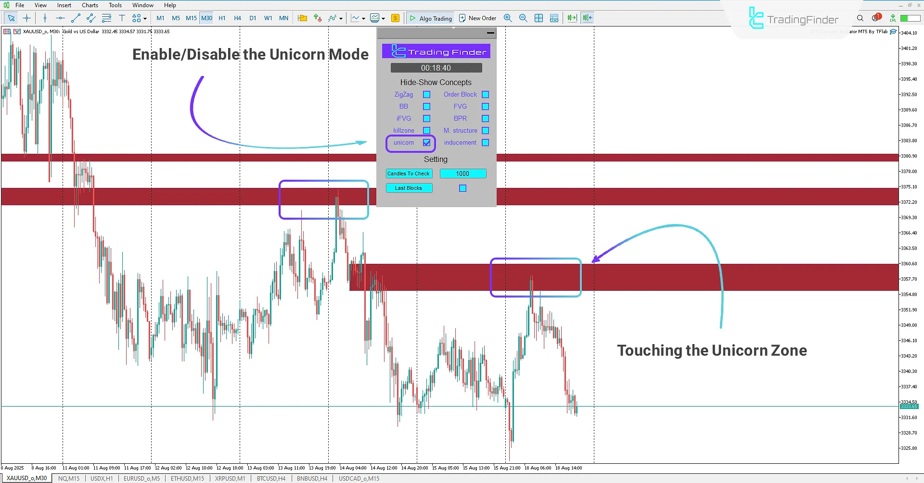Zoom in on the chart
The image size is (924, 483).
[x=508, y=18]
